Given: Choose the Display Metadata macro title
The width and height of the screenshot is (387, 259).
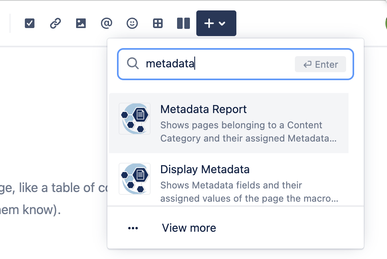Looking at the screenshot, I should click(x=205, y=170).
